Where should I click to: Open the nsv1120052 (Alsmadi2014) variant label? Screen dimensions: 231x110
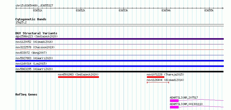[x=34, y=42]
